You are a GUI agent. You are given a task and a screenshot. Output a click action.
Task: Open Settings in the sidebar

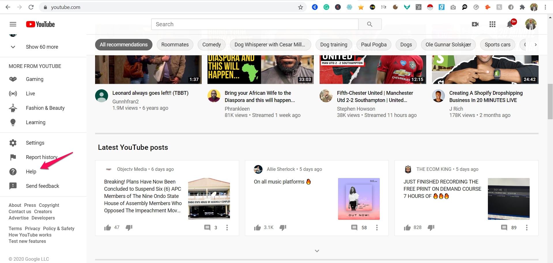point(43,143)
